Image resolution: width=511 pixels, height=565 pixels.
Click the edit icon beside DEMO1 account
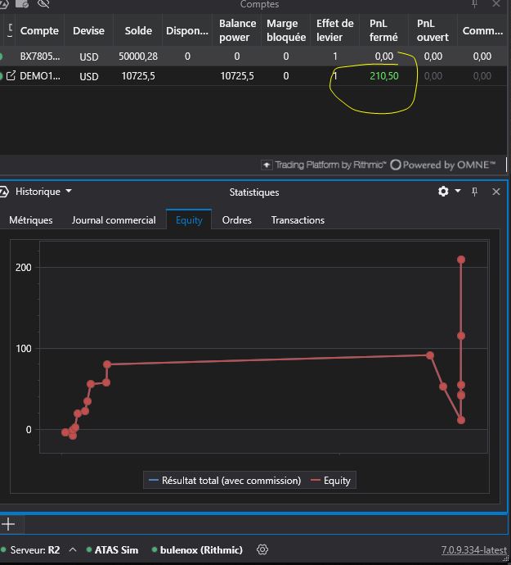tap(11, 76)
